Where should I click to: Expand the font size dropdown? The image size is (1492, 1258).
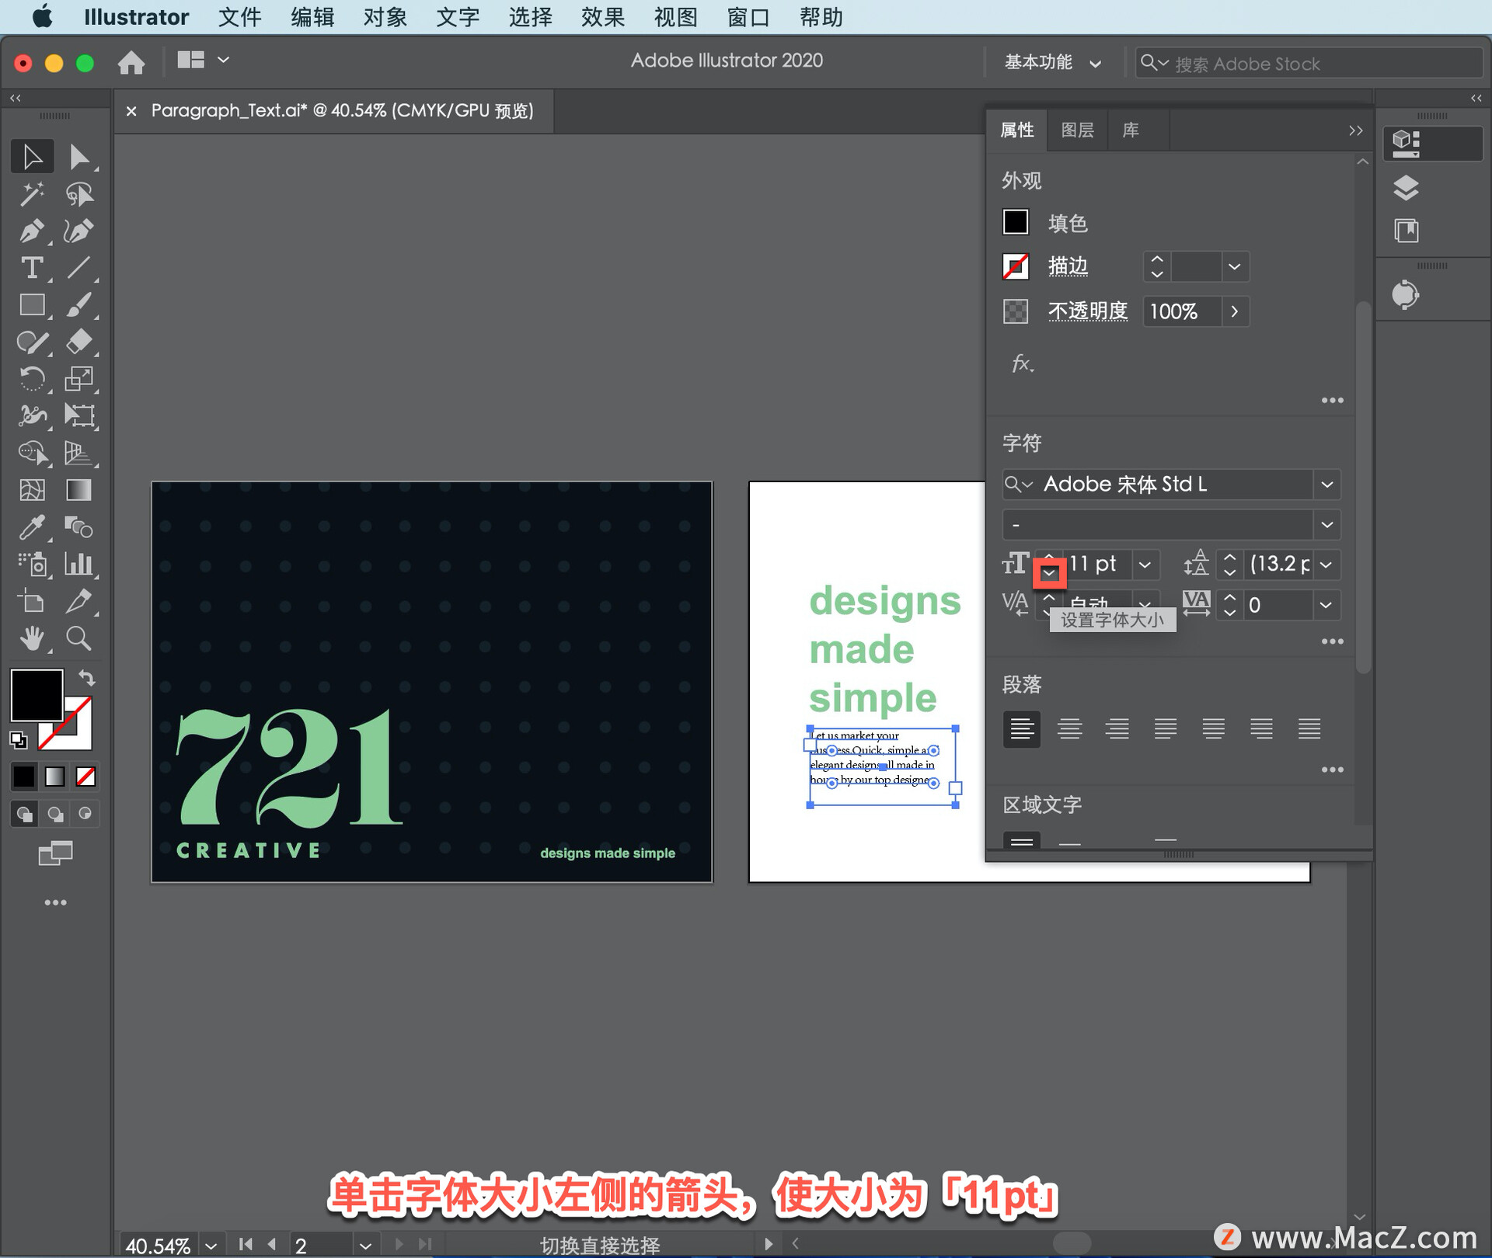[x=1145, y=565]
